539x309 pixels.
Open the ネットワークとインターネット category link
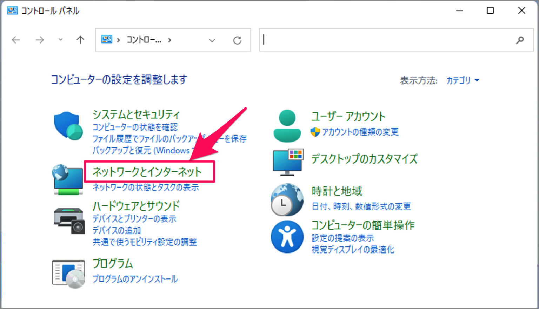click(x=147, y=172)
